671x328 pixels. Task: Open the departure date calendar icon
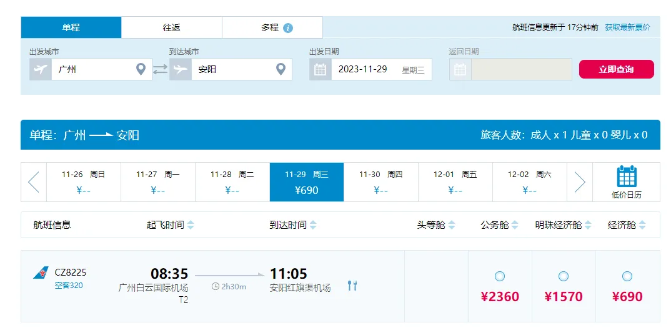[321, 69]
